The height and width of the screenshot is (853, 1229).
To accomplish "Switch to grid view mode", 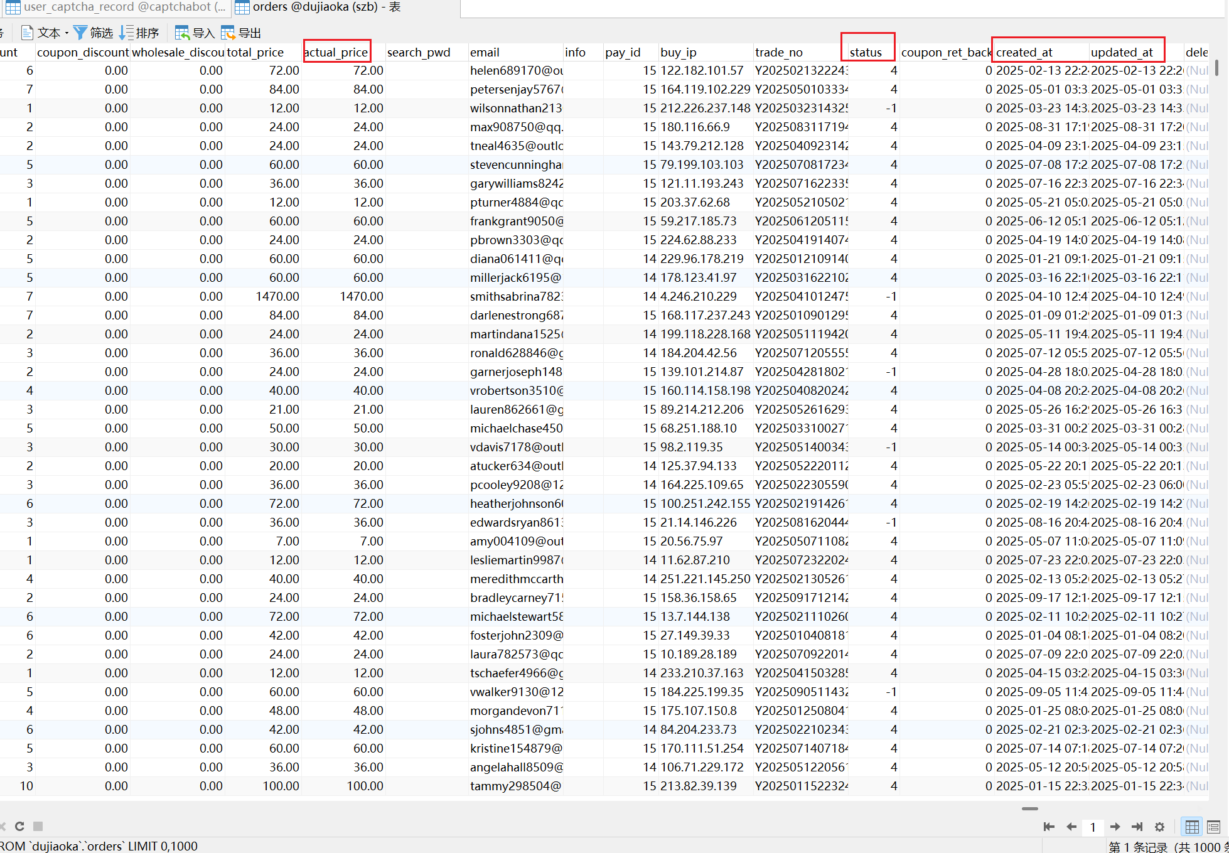I will [x=1191, y=827].
